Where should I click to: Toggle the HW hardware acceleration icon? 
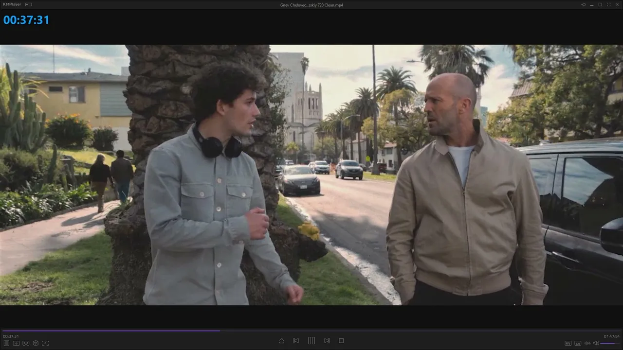click(x=568, y=343)
